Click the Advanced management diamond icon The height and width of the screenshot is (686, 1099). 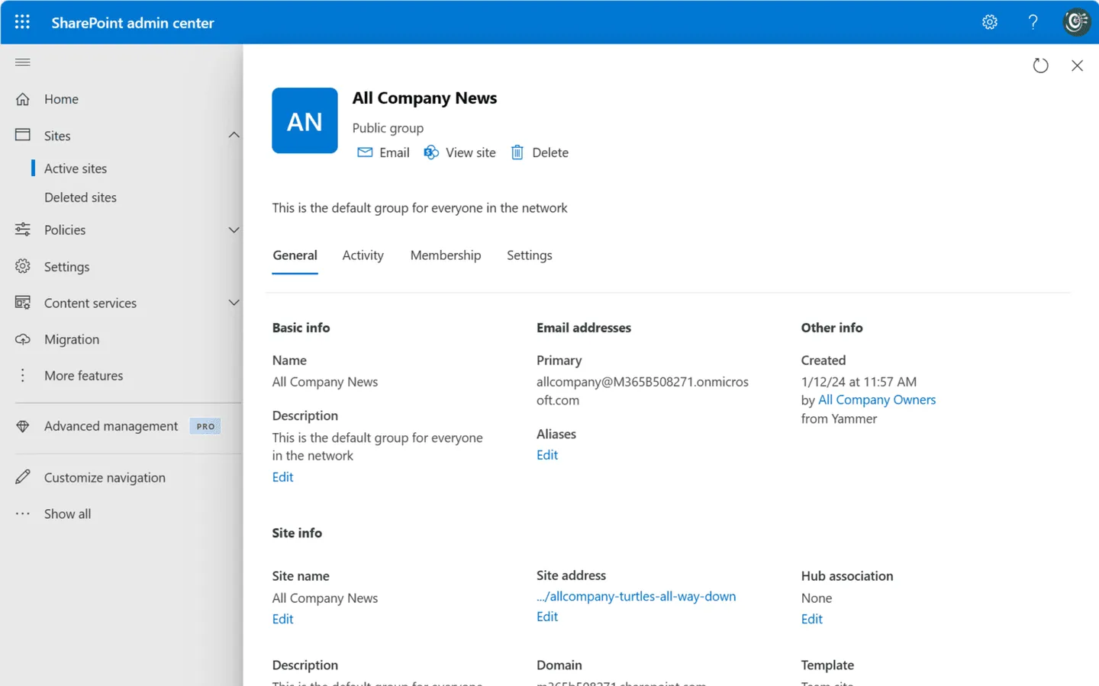click(23, 426)
